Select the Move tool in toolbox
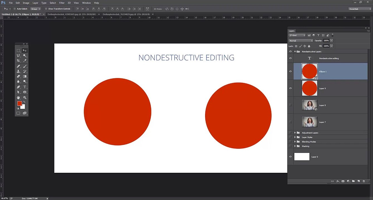Image resolution: width=373 pixels, height=200 pixels. (25, 50)
